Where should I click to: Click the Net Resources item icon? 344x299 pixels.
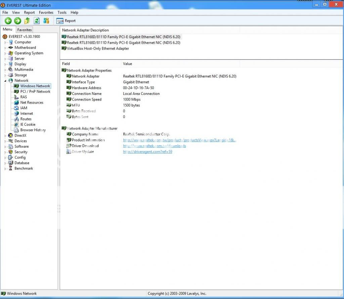[16, 102]
